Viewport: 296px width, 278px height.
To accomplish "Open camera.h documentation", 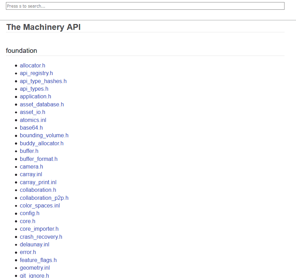I will point(31,167).
